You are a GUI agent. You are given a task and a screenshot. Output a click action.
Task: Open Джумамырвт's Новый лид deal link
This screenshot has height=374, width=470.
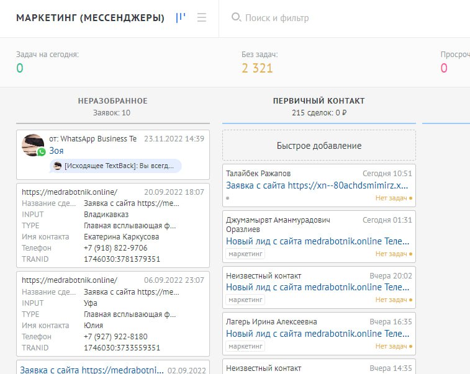tap(317, 241)
